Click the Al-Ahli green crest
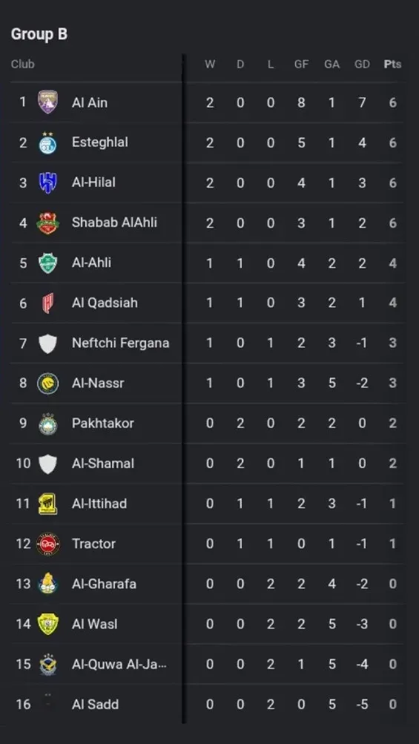The height and width of the screenshot is (744, 419). pos(48,263)
